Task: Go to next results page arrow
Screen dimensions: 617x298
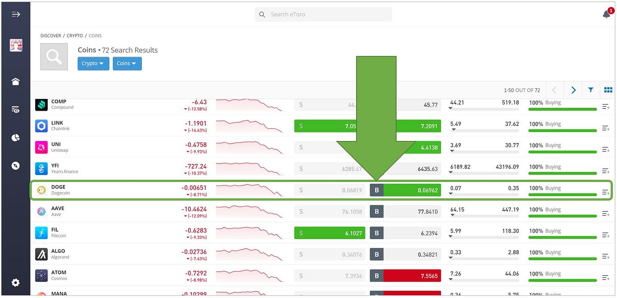Action: point(573,90)
